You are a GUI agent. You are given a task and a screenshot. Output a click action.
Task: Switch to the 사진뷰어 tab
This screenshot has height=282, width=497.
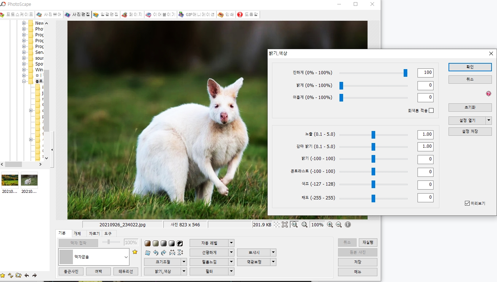click(49, 15)
